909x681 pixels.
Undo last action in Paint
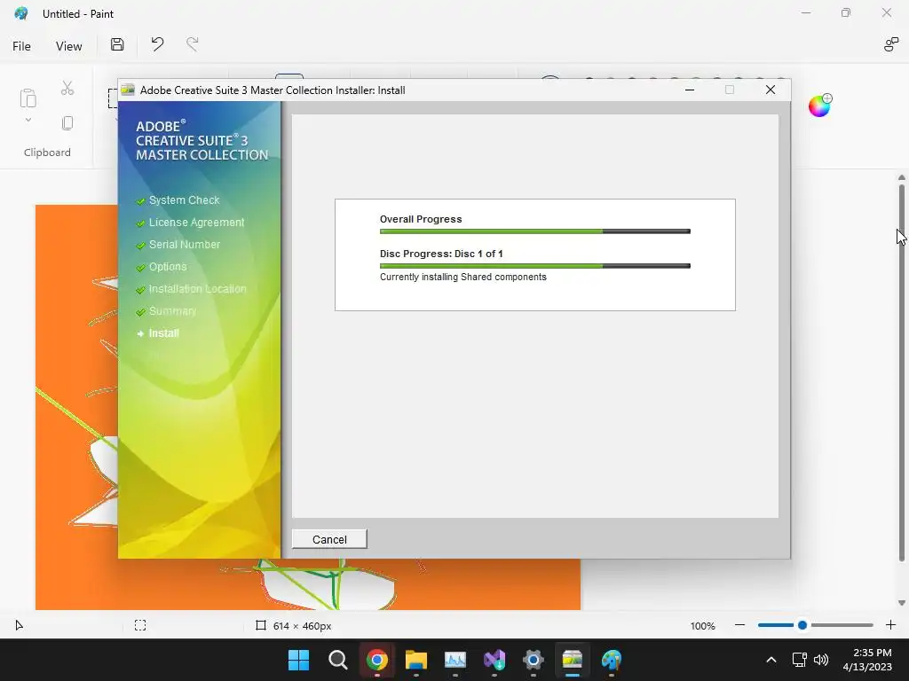(157, 44)
